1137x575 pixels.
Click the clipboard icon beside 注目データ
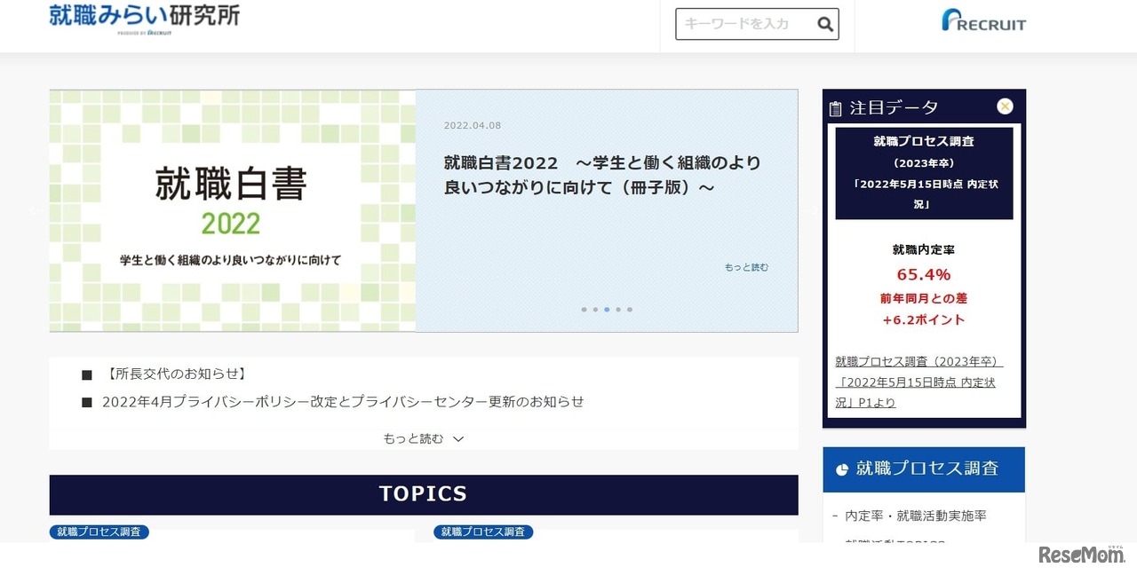point(836,107)
